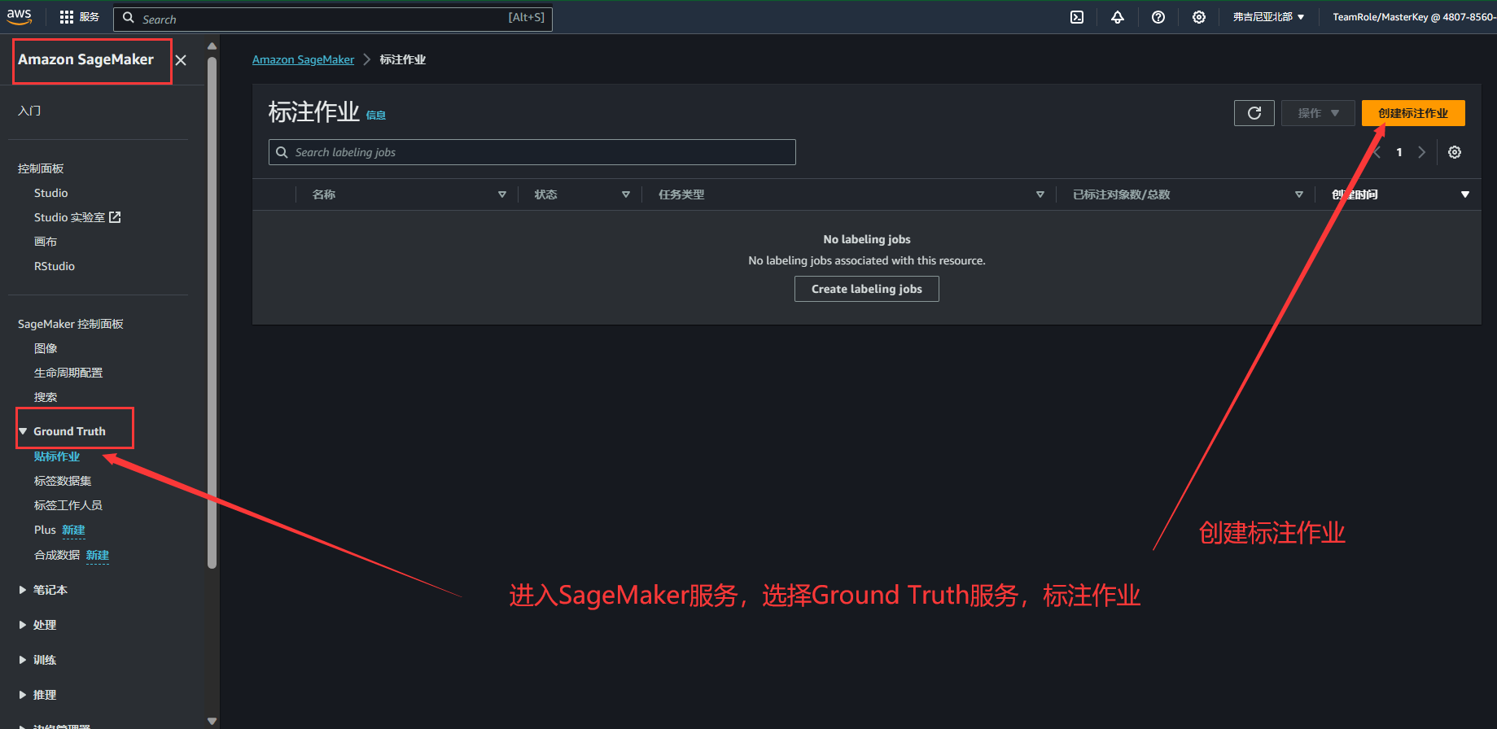1497x729 pixels.
Task: Open Studio 实验室 external link
Action: tap(77, 217)
